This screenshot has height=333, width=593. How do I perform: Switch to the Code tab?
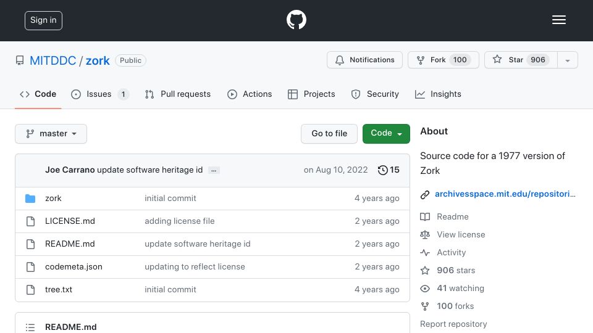(x=38, y=94)
